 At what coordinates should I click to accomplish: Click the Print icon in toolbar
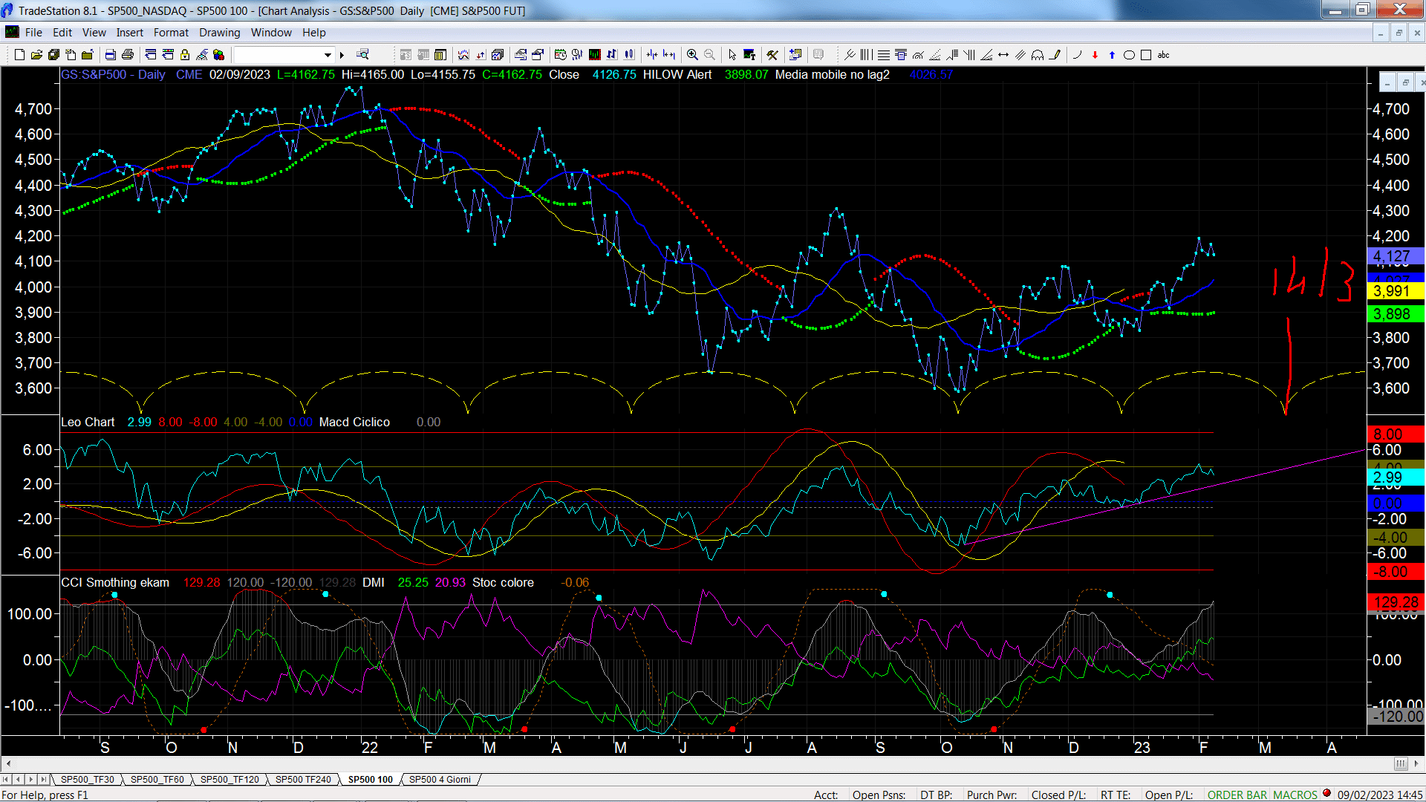click(x=128, y=55)
